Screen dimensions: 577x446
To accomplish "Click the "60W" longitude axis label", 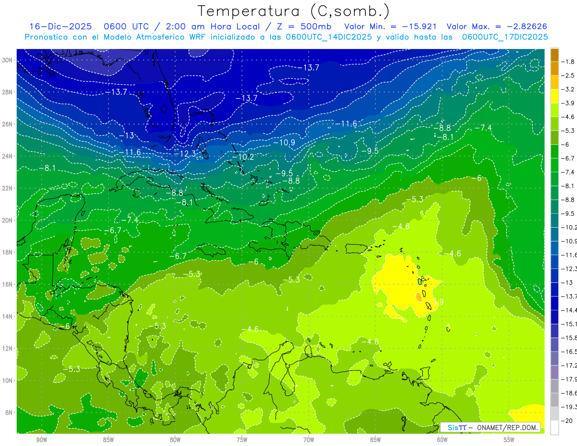I will tap(442, 440).
